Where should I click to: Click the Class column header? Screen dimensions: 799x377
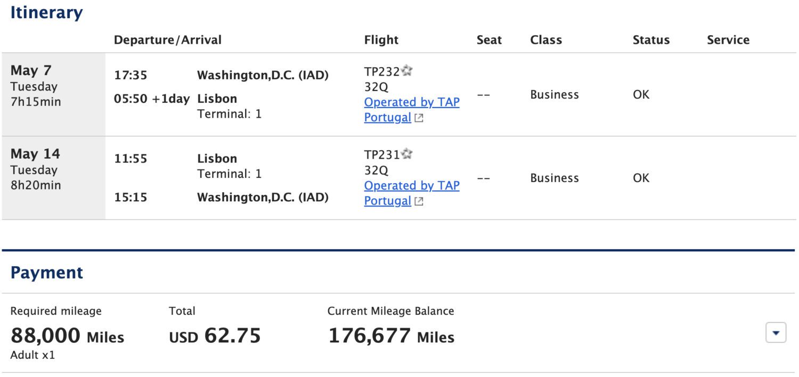click(x=546, y=40)
